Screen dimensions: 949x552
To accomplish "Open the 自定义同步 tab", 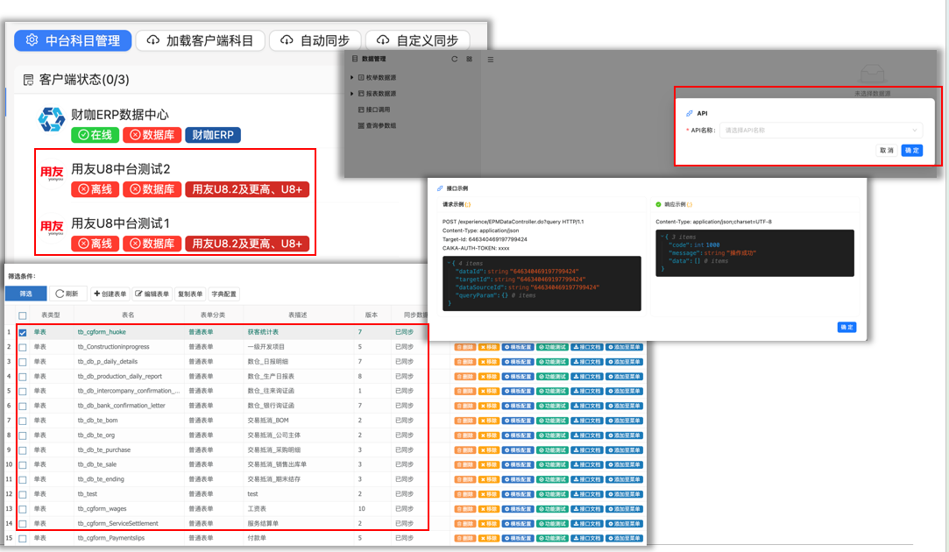I will click(x=418, y=40).
